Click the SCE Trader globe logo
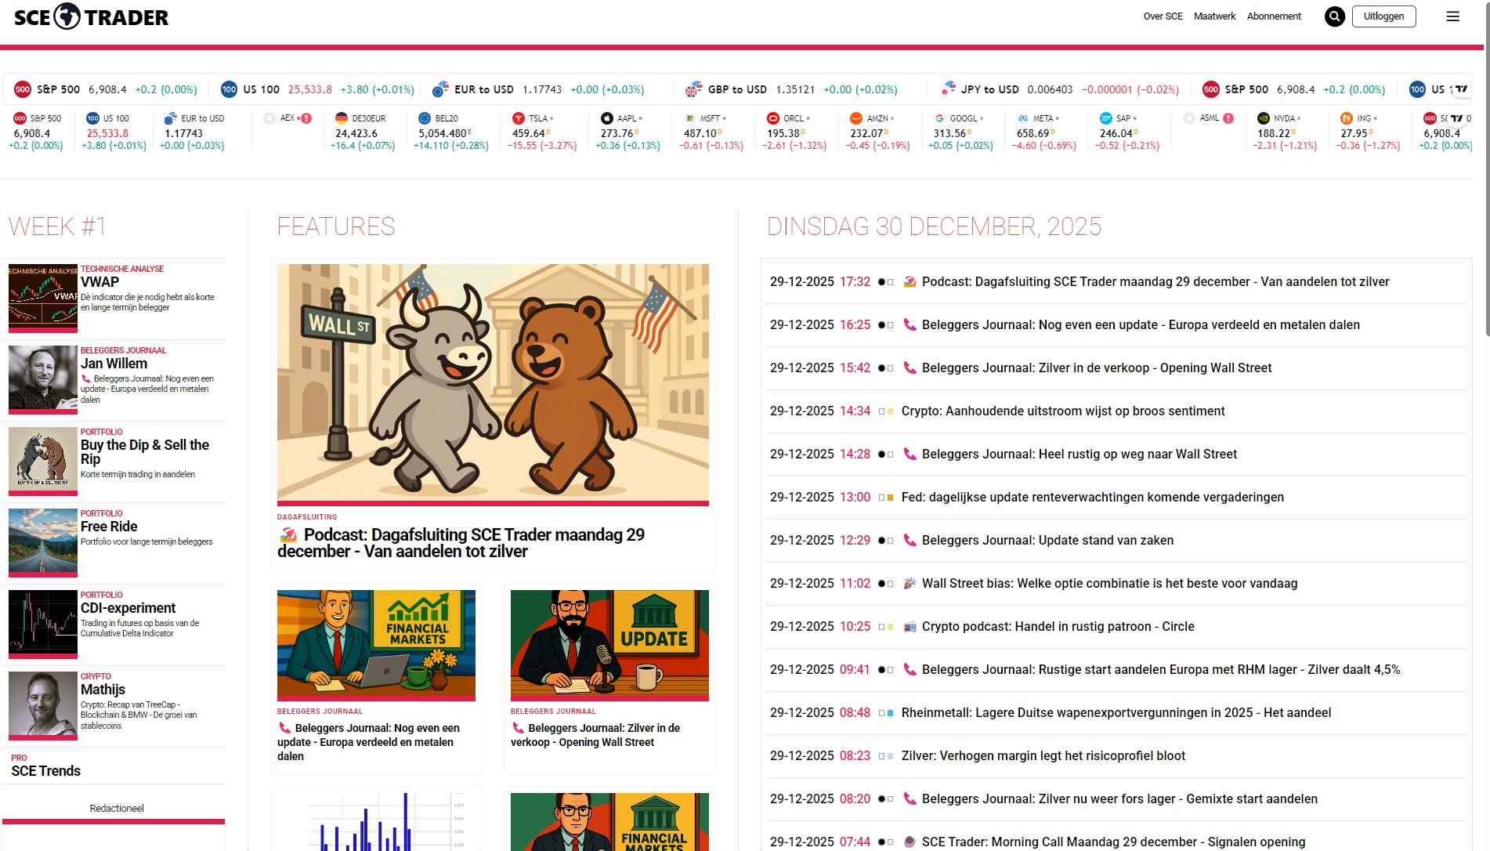The width and height of the screenshot is (1490, 851). [x=67, y=16]
